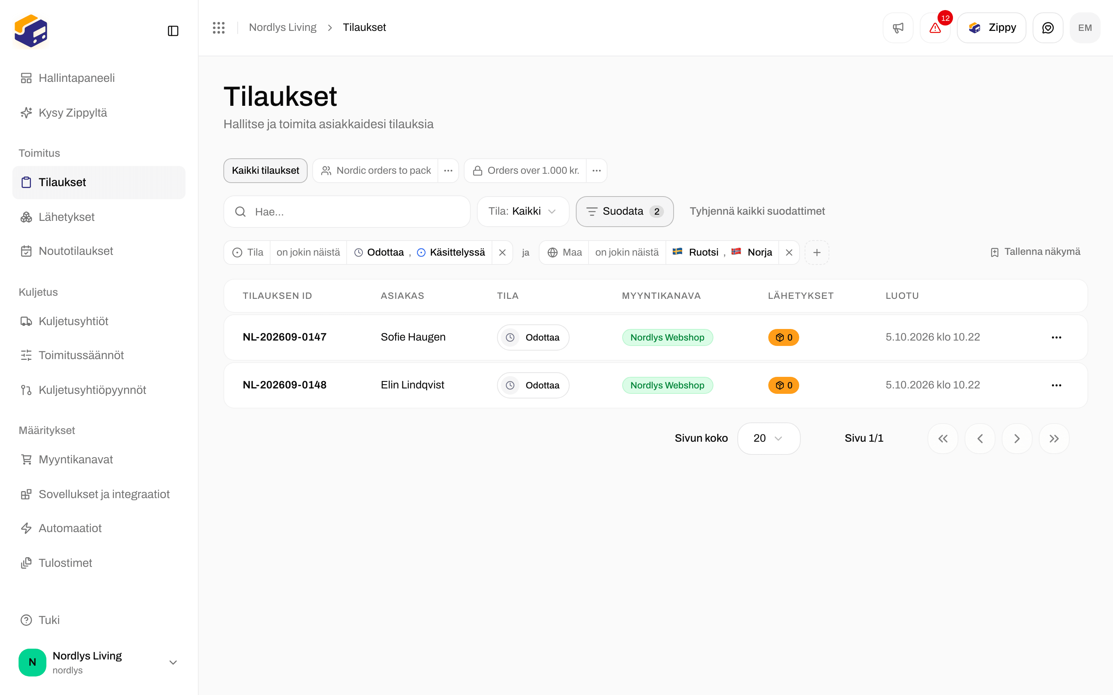Collapse the sidebar with the panel icon
Viewport: 1113px width, 695px height.
coord(173,31)
